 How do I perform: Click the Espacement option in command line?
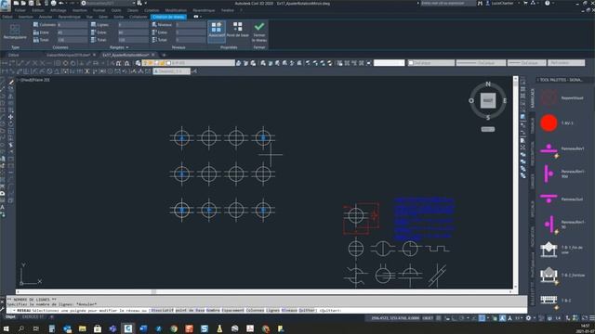point(233,311)
